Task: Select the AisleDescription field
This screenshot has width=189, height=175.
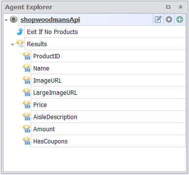Action: [x=108, y=117]
